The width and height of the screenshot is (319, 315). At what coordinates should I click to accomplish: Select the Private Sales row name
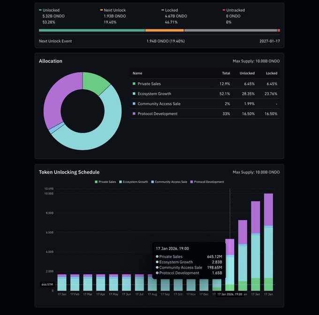coord(149,84)
